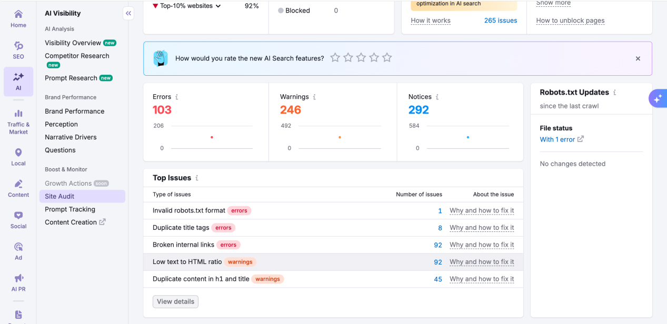The height and width of the screenshot is (324, 667).
Task: Open the AI PR megaphone icon
Action: coord(18,278)
